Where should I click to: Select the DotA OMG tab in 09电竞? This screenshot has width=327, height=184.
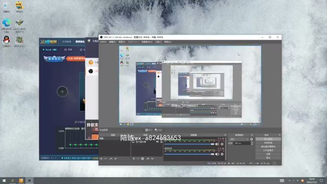pyautogui.click(x=50, y=49)
